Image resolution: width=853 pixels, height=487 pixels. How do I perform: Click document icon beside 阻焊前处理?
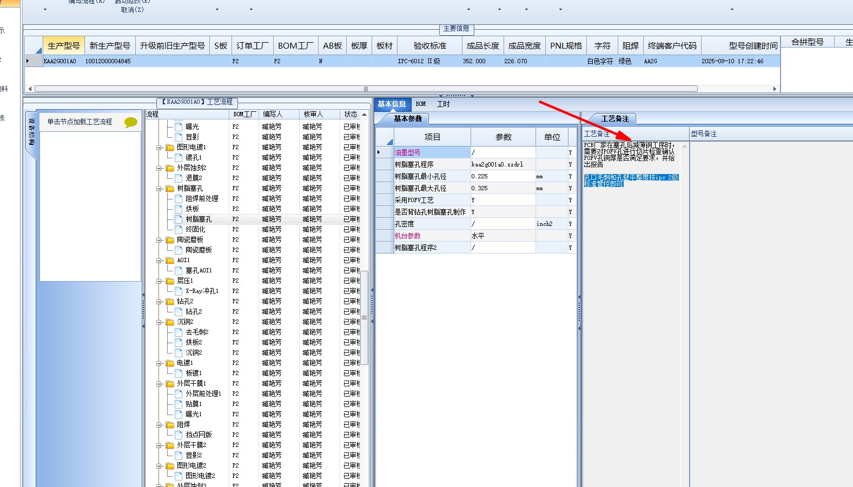point(178,198)
